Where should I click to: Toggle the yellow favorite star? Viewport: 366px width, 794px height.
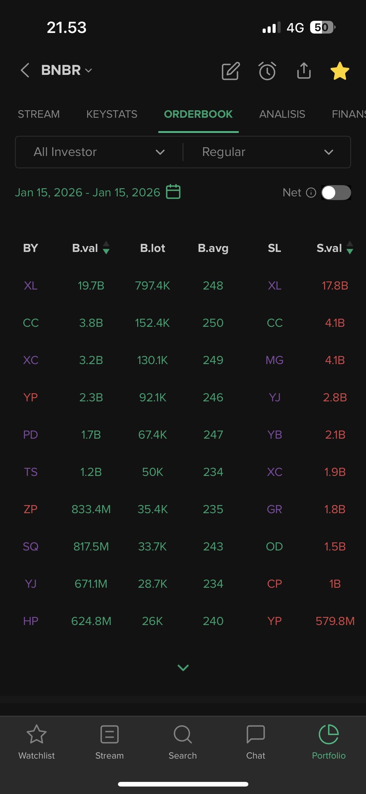(x=340, y=71)
